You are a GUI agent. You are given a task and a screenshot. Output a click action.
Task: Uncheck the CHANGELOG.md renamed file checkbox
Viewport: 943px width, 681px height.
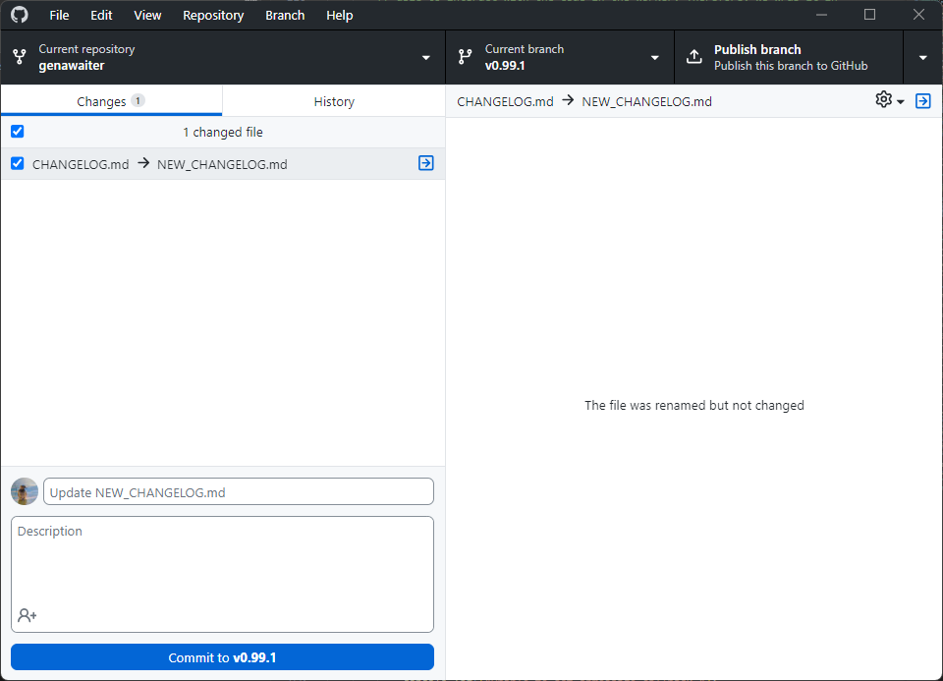[x=18, y=163]
